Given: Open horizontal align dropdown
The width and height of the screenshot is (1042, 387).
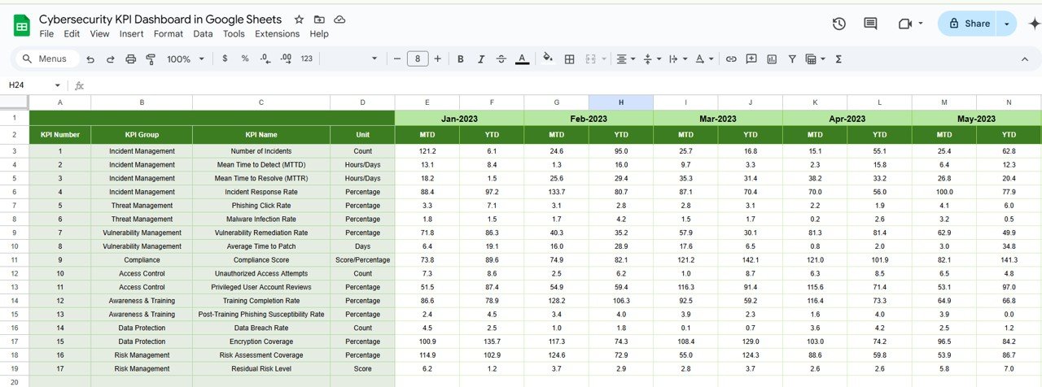Looking at the screenshot, I should point(625,59).
